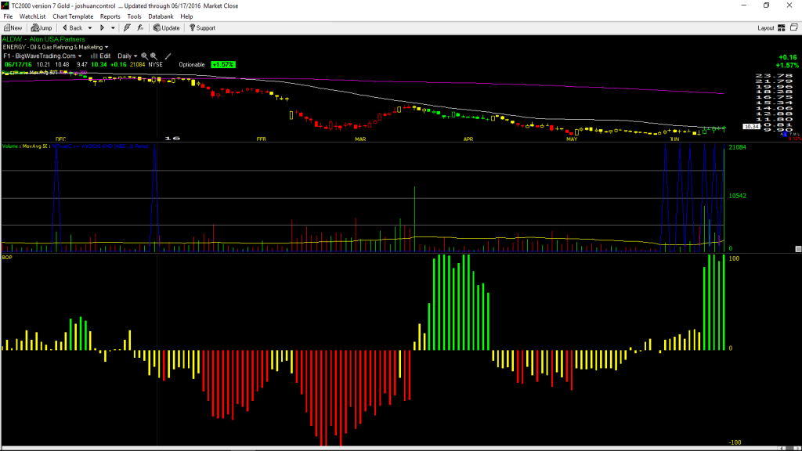Open the File menu
802x451 pixels.
[x=8, y=16]
